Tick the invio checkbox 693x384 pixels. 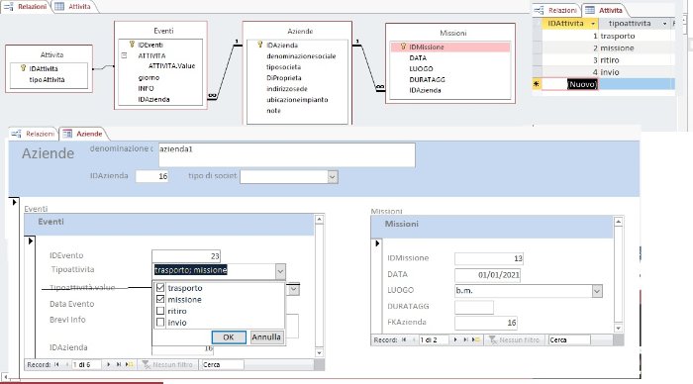(160, 323)
